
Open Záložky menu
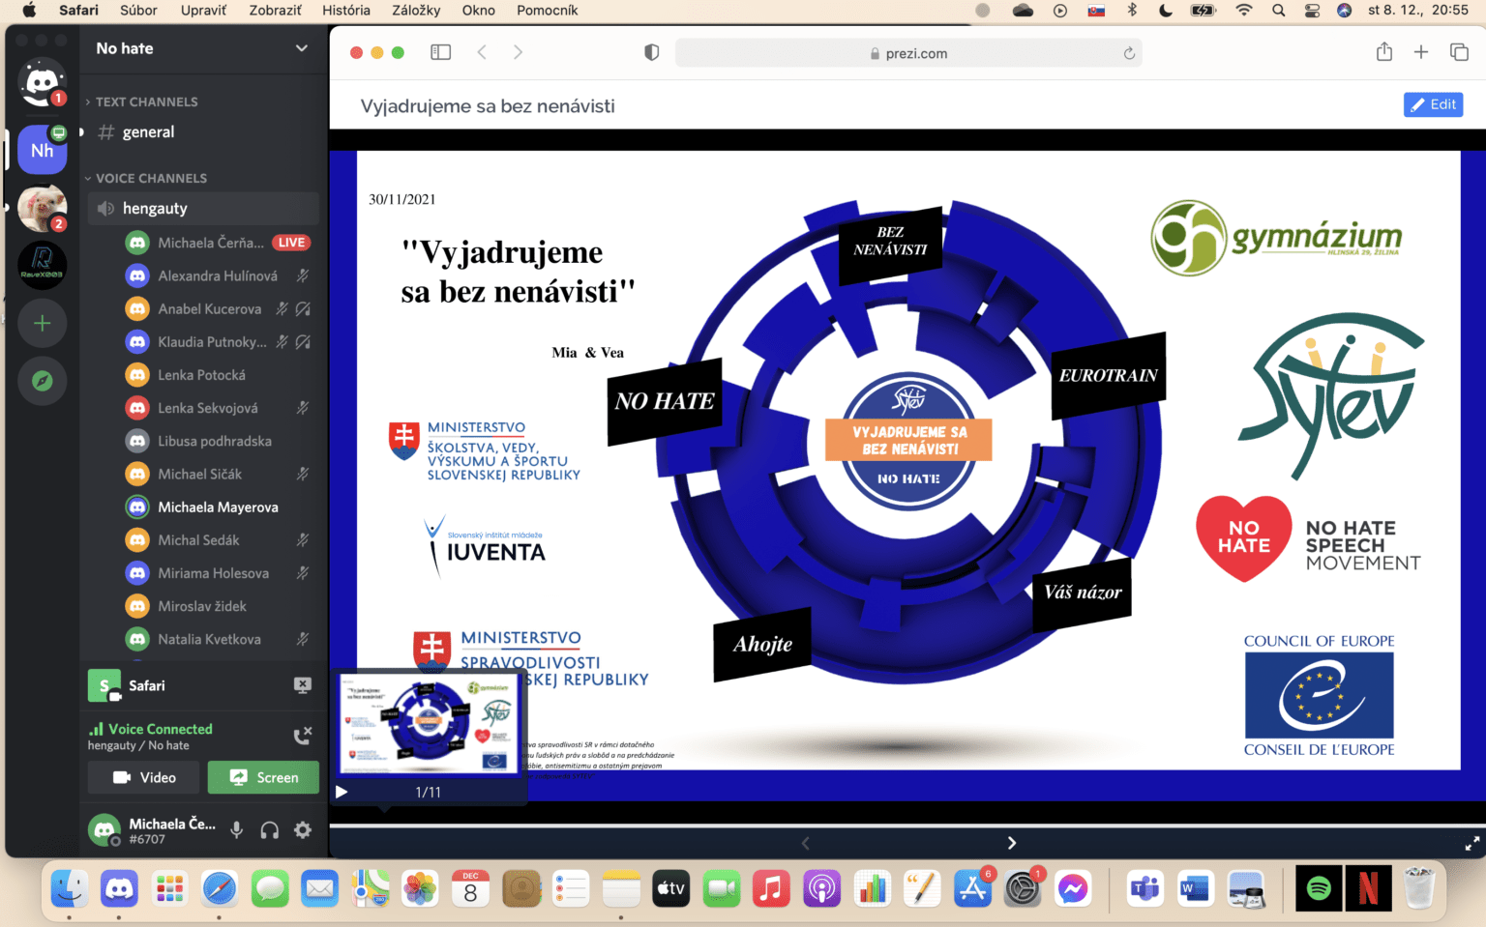(416, 10)
